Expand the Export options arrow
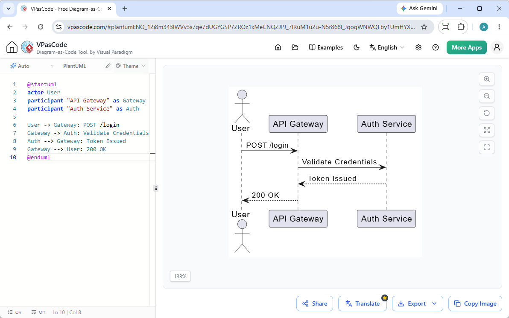509x318 pixels. (434, 303)
